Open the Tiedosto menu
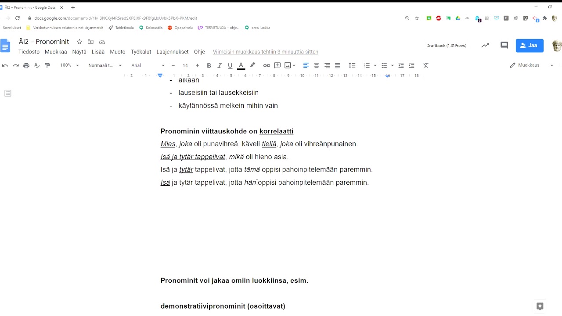This screenshot has height=316, width=562. pyautogui.click(x=29, y=52)
